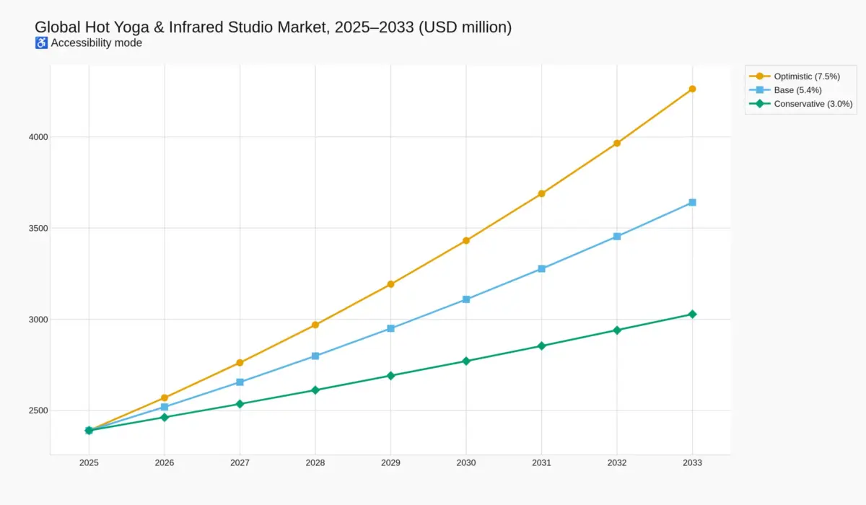866x505 pixels.
Task: Toggle the Optimistic (7.5%) legend entry
Action: (x=800, y=76)
